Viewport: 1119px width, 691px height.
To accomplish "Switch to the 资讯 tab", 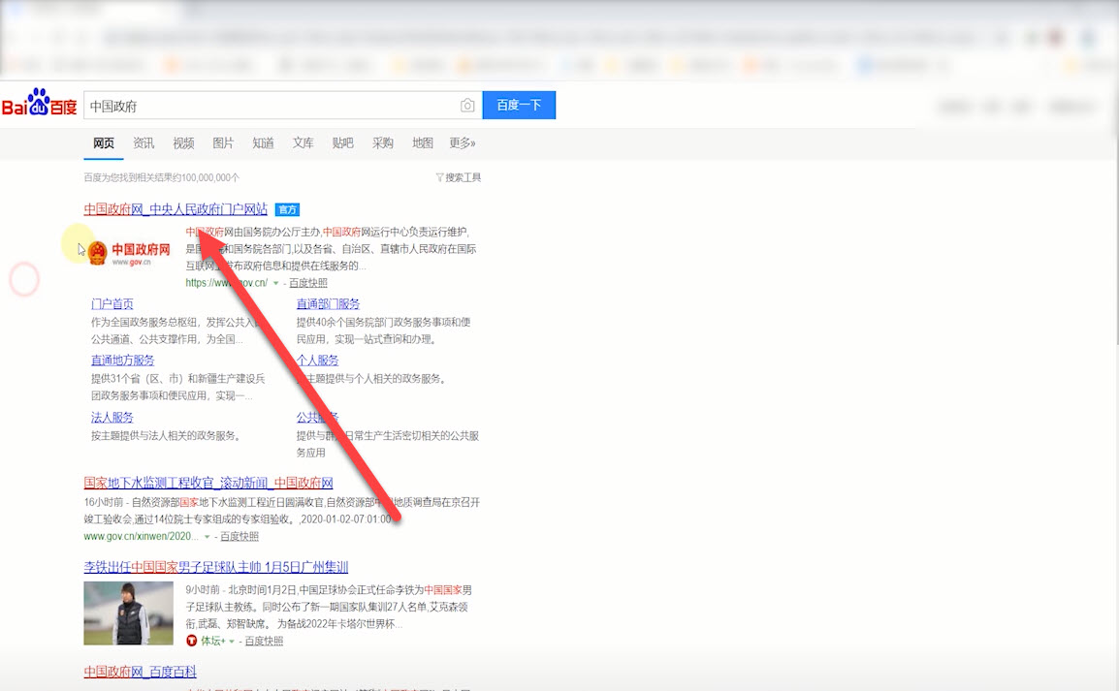I will pos(144,143).
